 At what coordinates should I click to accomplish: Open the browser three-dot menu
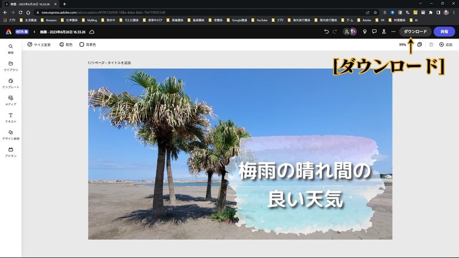454,13
